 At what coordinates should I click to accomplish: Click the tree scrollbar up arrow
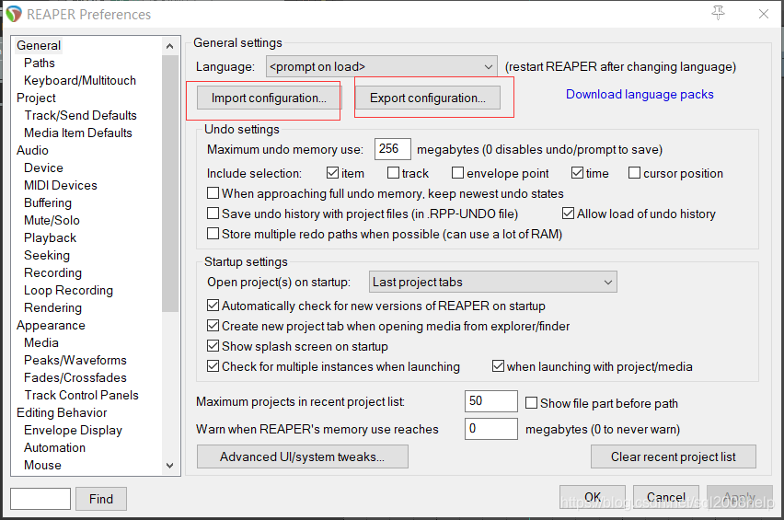point(170,46)
